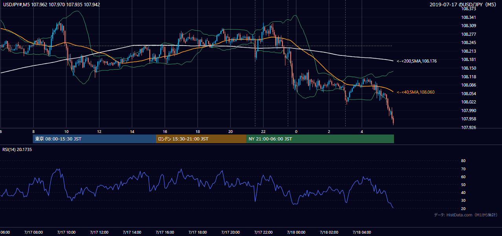Screen dimensions: 502x236
Task: Click the 7/18 00:00 date label
Action: pos(296,232)
